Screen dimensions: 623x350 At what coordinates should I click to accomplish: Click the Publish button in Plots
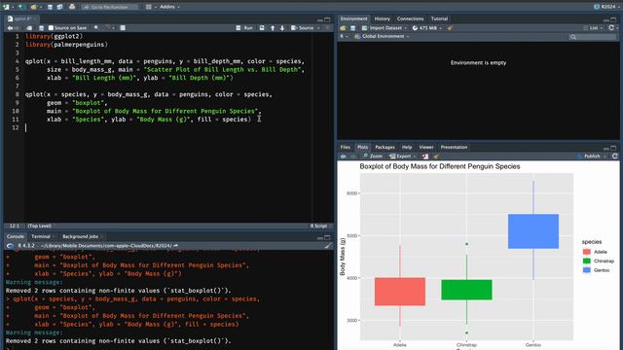590,157
